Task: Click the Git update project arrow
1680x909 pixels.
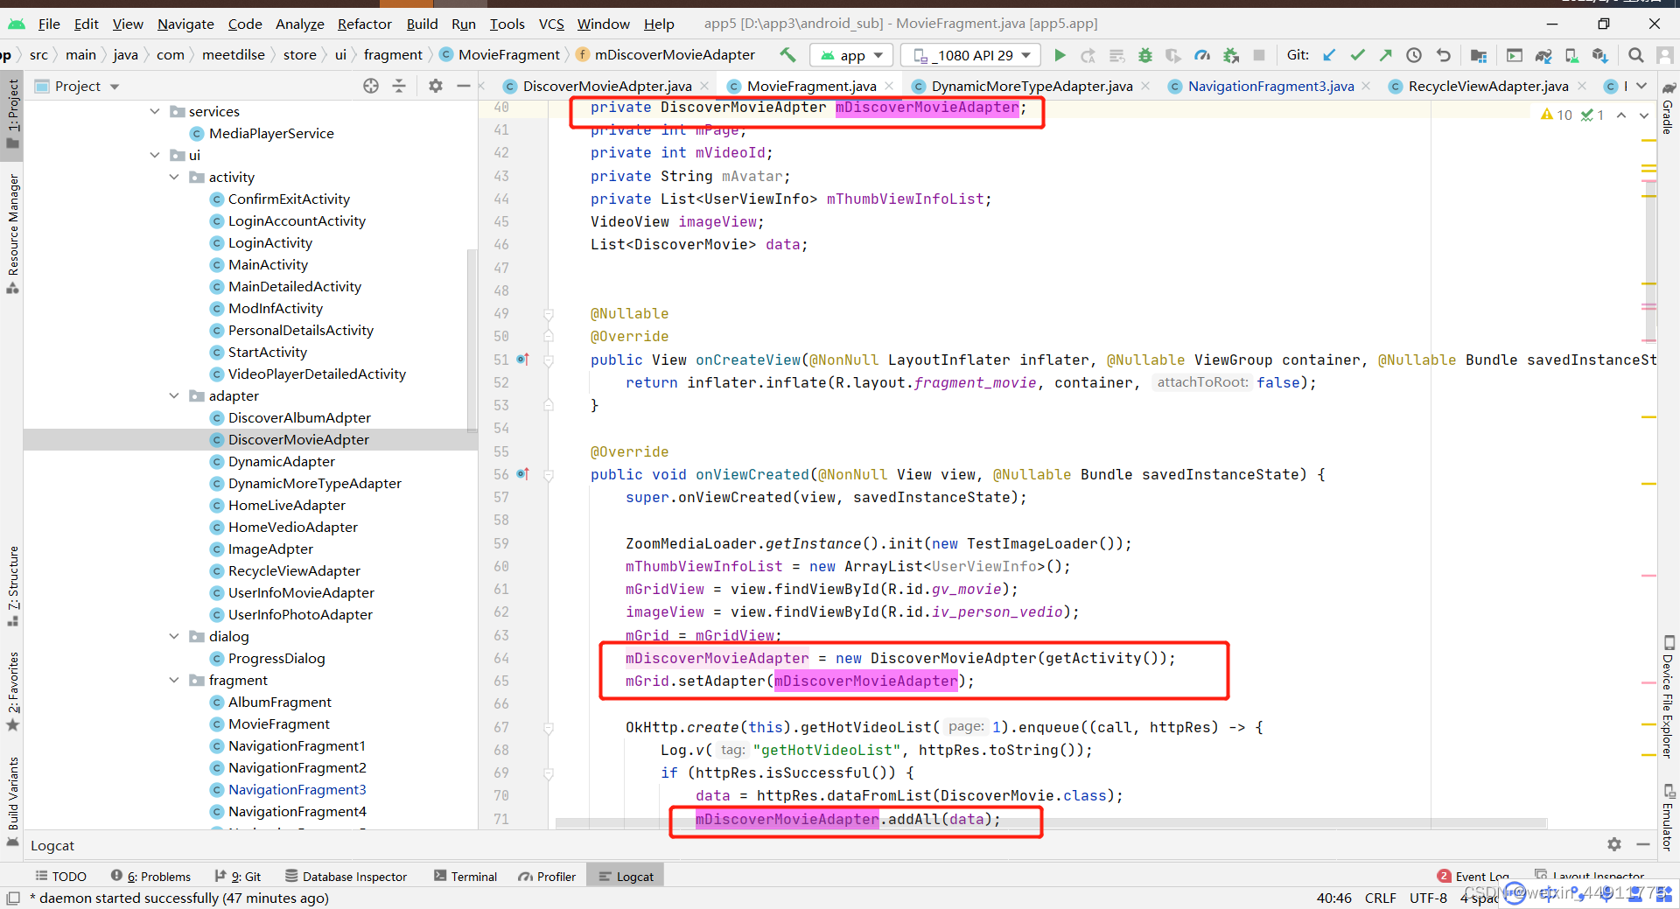Action: (x=1329, y=55)
